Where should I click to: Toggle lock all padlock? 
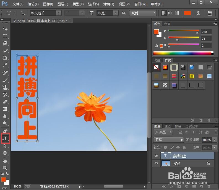184,147
